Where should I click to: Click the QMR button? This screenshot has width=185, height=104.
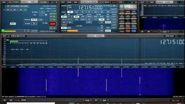pyautogui.click(x=70, y=22)
